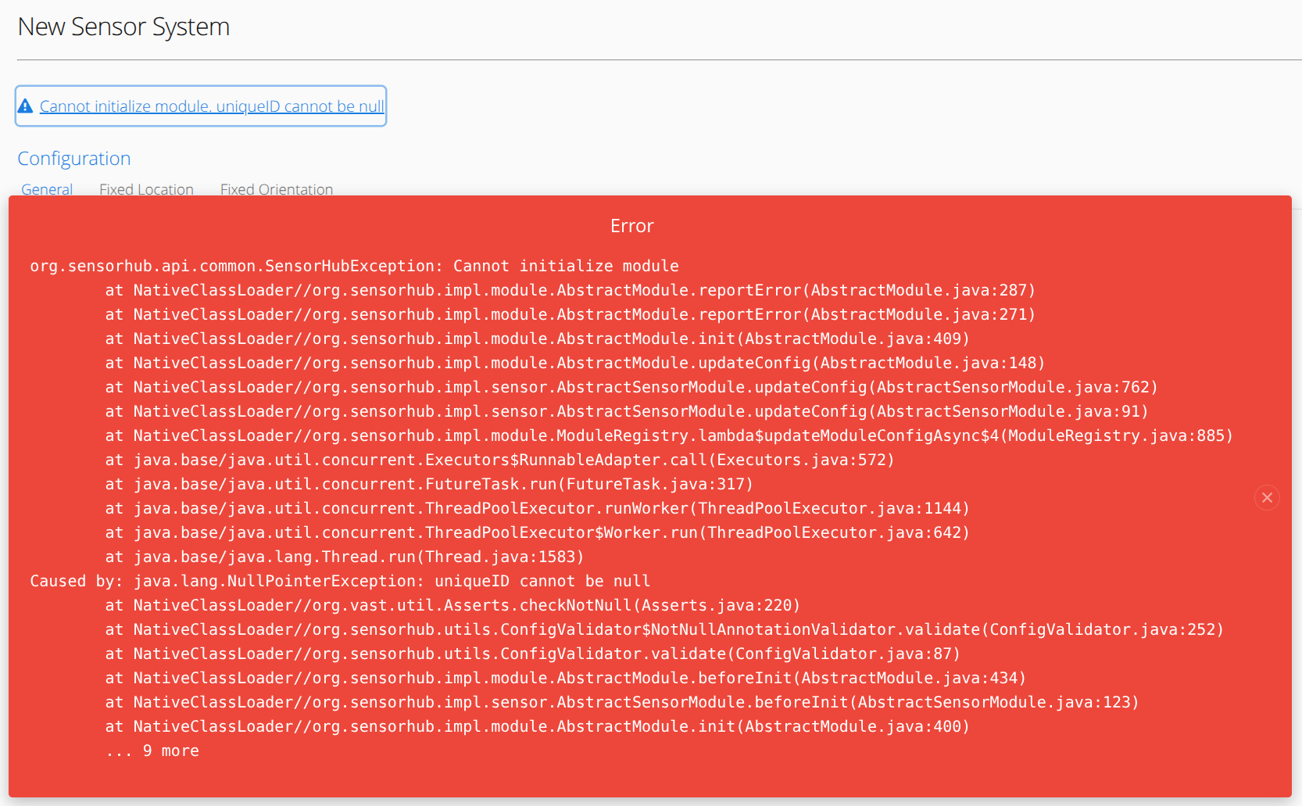
Task: Click the New Sensor System page title
Action: pos(123,27)
